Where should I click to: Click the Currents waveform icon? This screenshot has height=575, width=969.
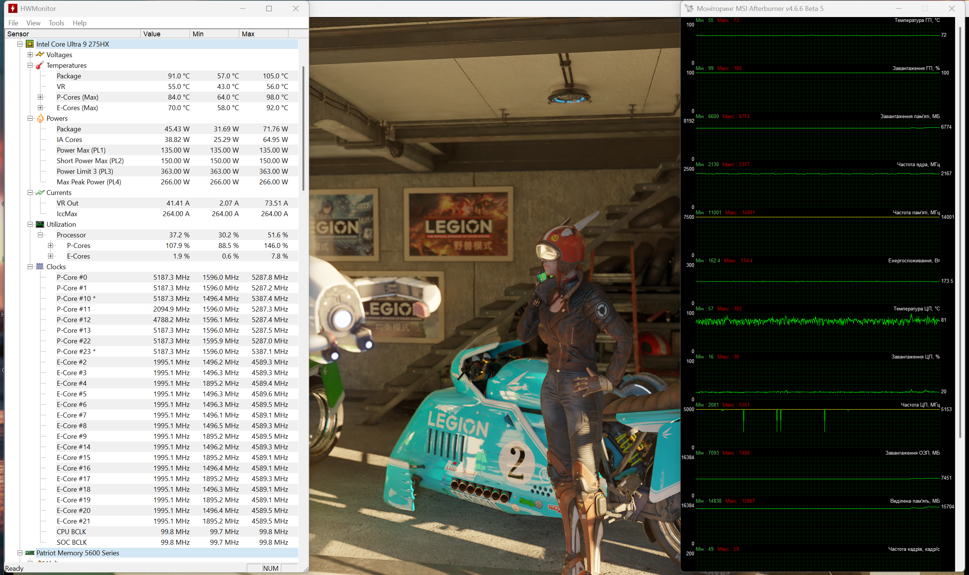[40, 193]
